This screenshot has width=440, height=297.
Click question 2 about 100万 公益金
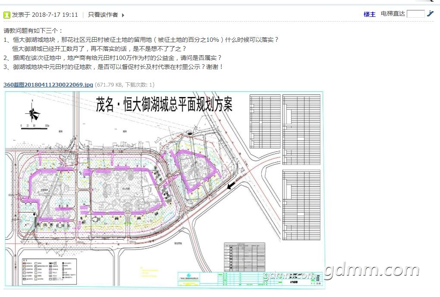(x=113, y=58)
